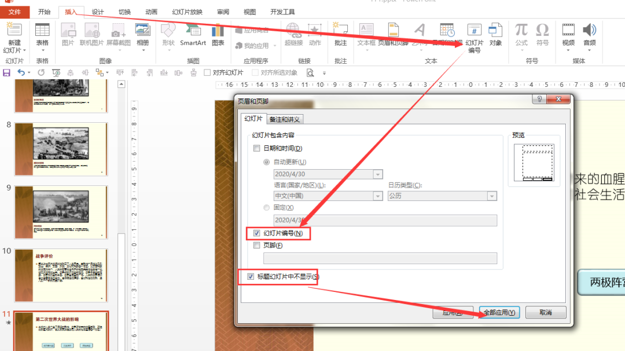
Task: Switch to the Animations (动画) tab
Action: 151,12
